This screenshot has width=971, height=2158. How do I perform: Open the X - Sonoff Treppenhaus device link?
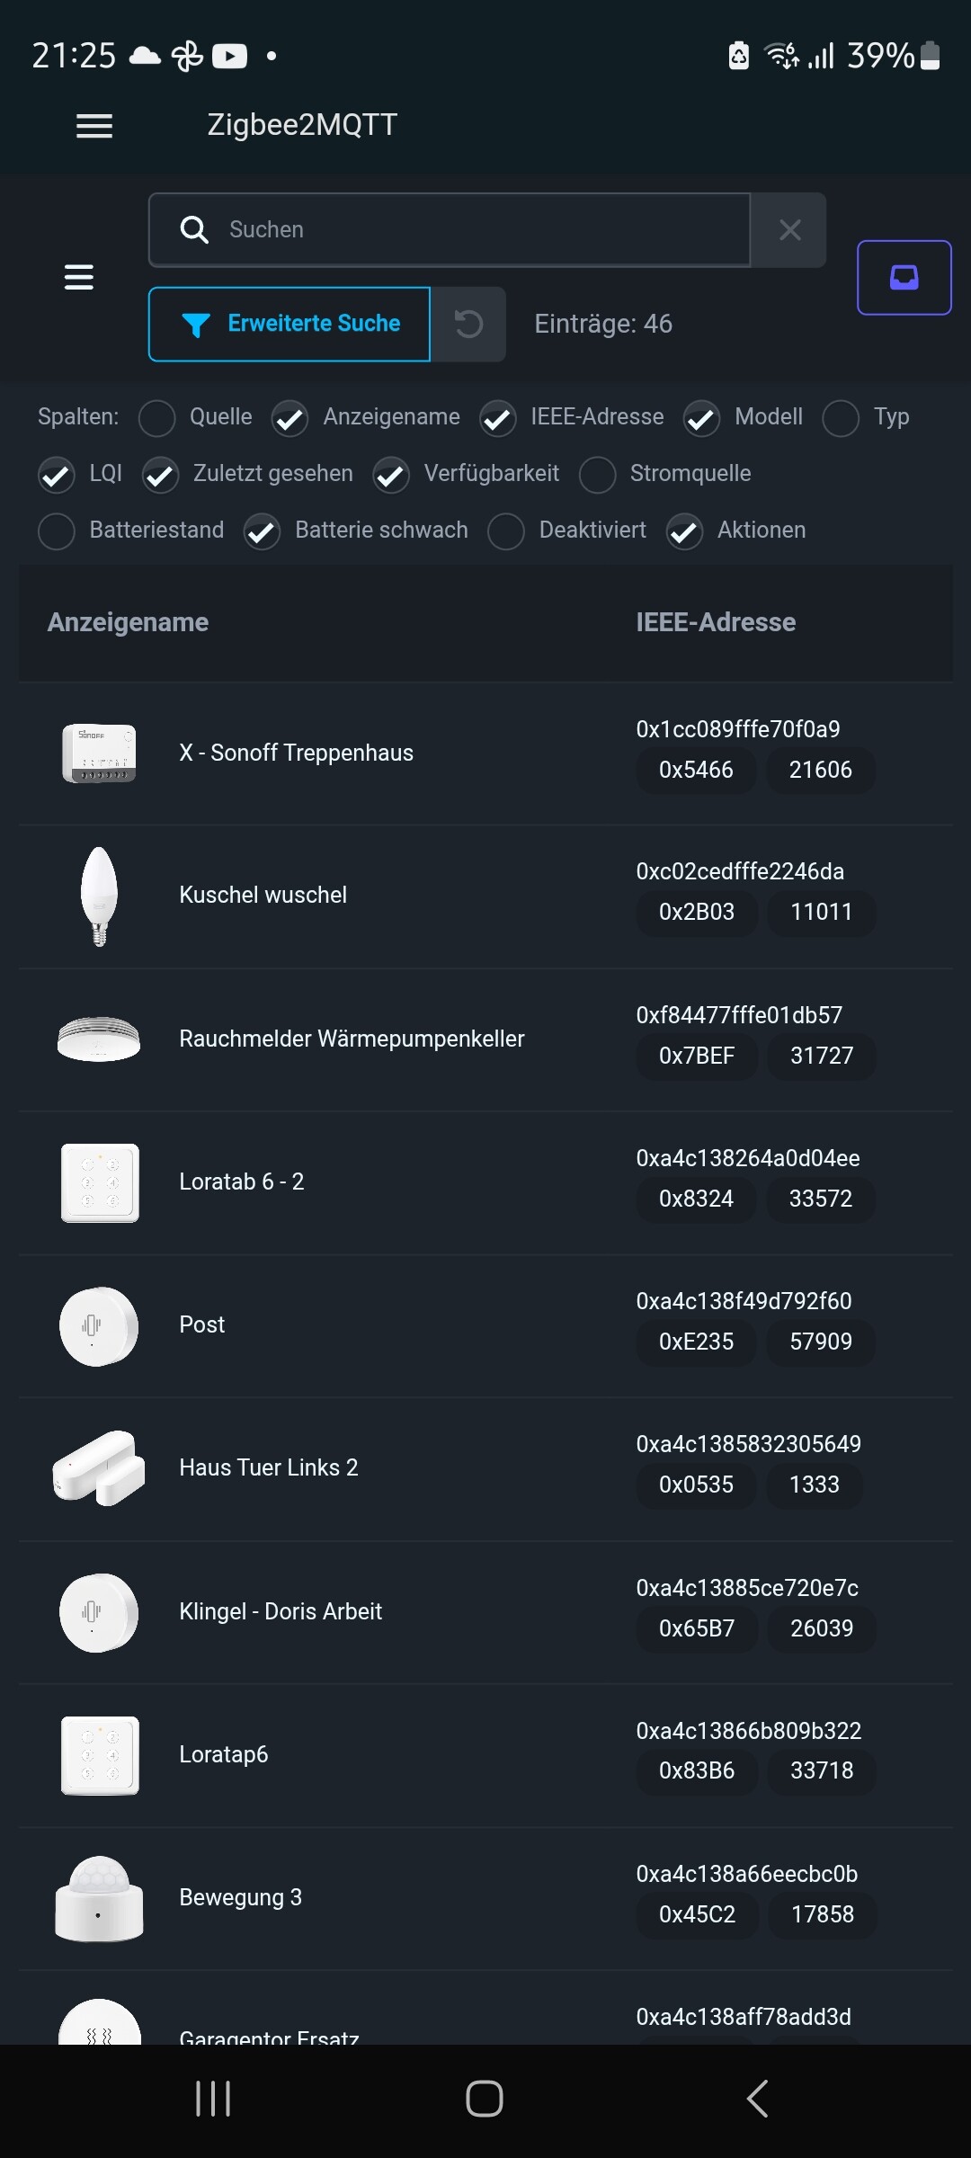[297, 754]
